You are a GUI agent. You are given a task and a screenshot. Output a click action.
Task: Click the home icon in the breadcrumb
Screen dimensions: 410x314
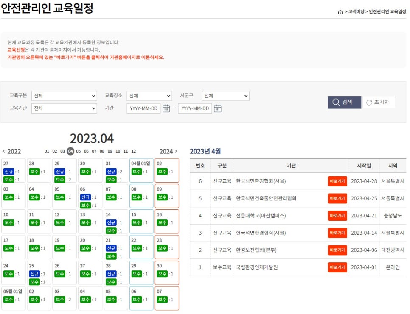coord(340,12)
